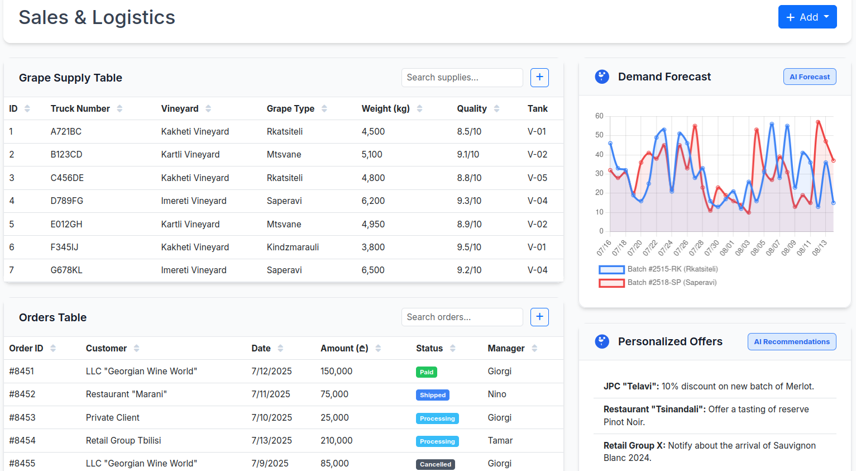Sort supplies using the Quality column arrows

pos(496,108)
